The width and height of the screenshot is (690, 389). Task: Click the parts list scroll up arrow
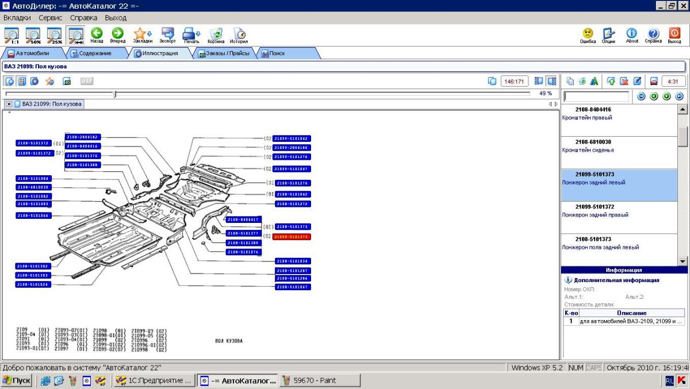coord(683,109)
